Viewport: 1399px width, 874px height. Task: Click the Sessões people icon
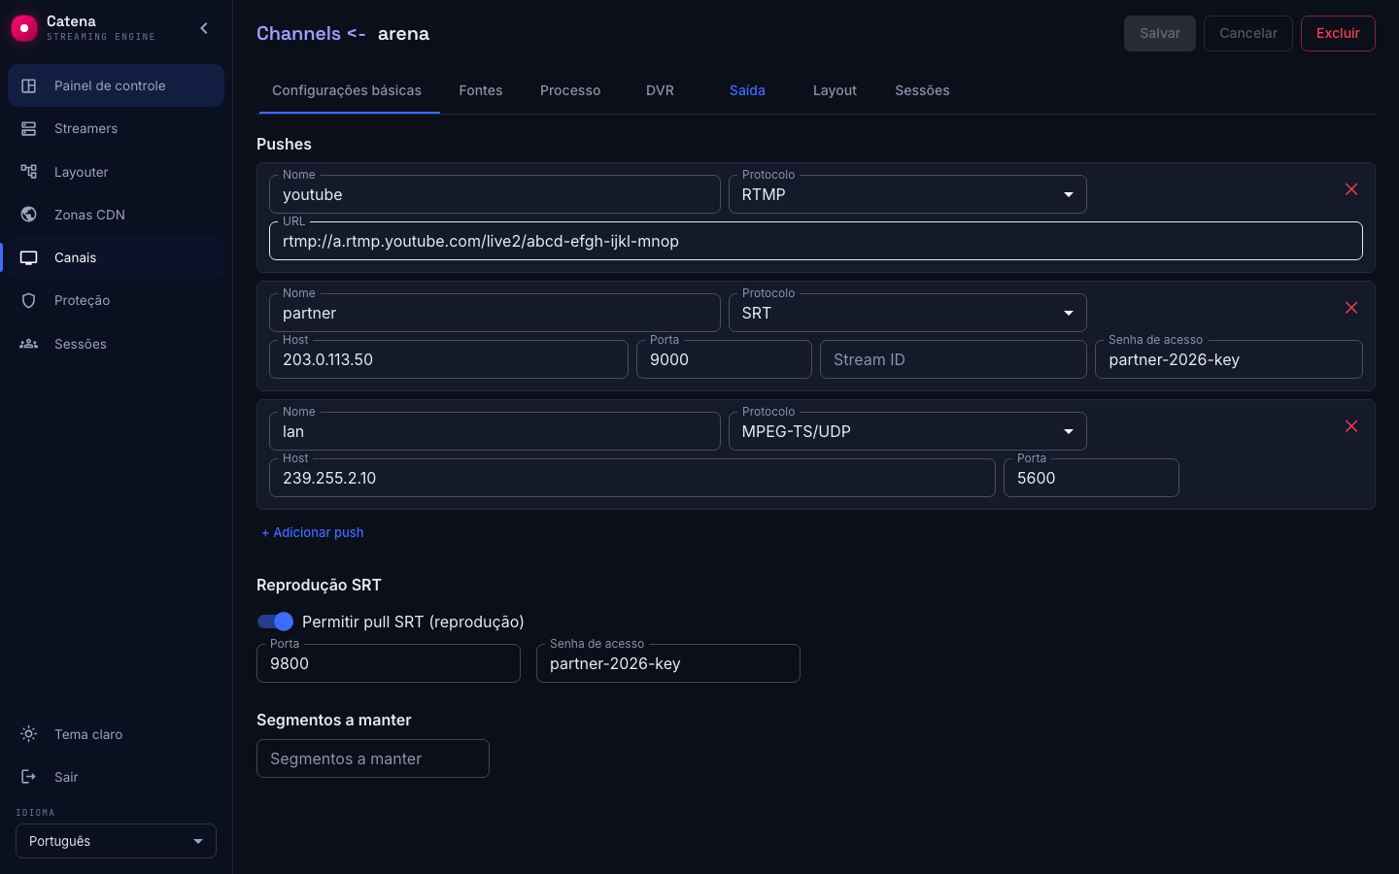click(x=29, y=344)
